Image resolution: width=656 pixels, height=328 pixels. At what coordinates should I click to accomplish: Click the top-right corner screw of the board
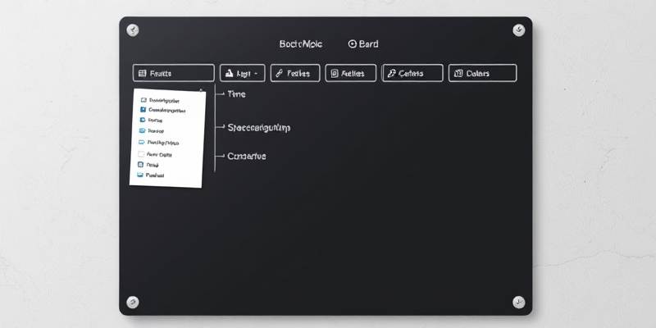(x=518, y=30)
